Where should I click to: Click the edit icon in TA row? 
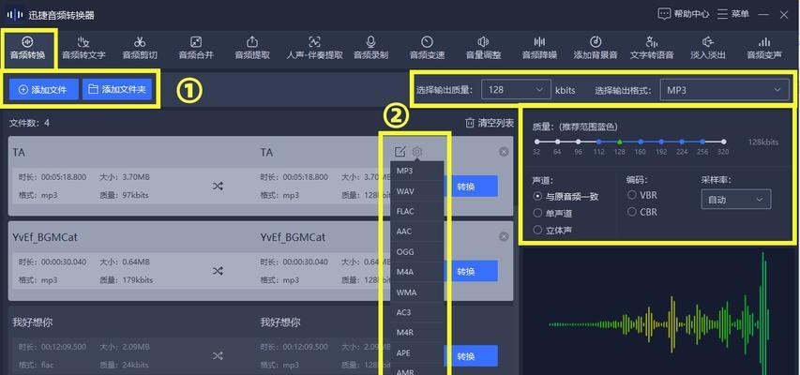point(400,152)
